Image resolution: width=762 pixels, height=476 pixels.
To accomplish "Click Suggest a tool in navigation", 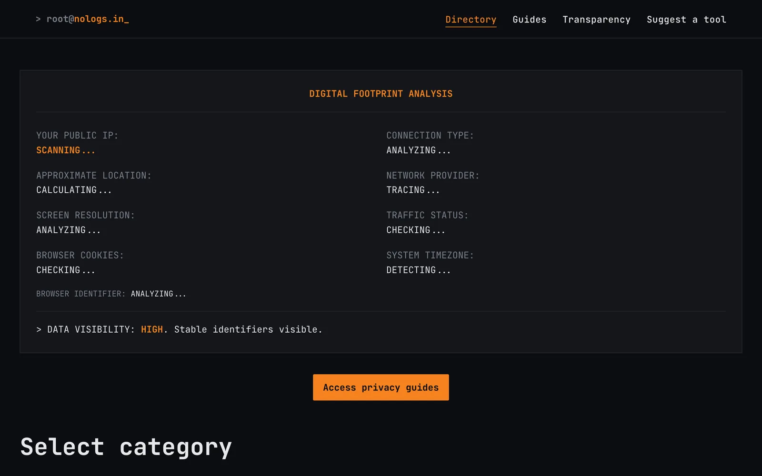I will [x=686, y=20].
